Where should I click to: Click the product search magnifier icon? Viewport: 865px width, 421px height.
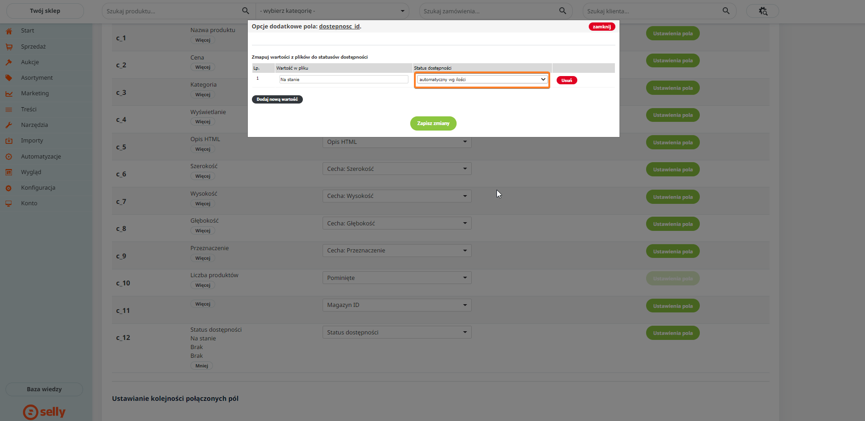coord(246,11)
